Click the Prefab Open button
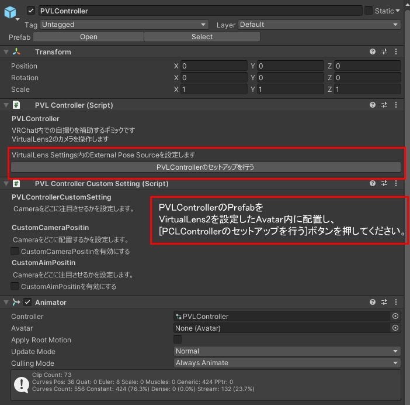This screenshot has height=405, width=410. click(x=89, y=37)
